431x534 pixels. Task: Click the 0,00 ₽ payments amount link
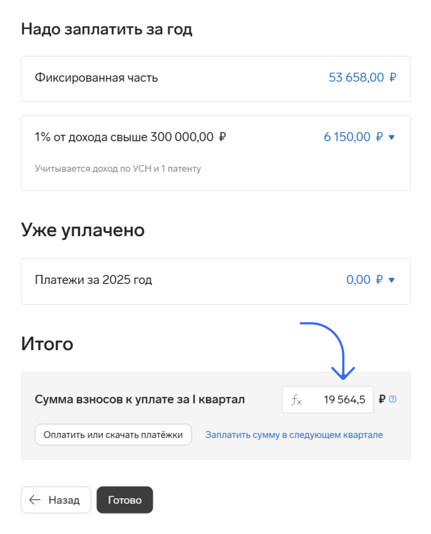[x=365, y=280]
